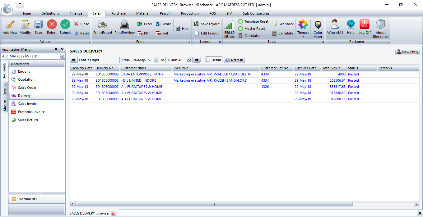Open delivery record SD1805000009

tap(107, 74)
